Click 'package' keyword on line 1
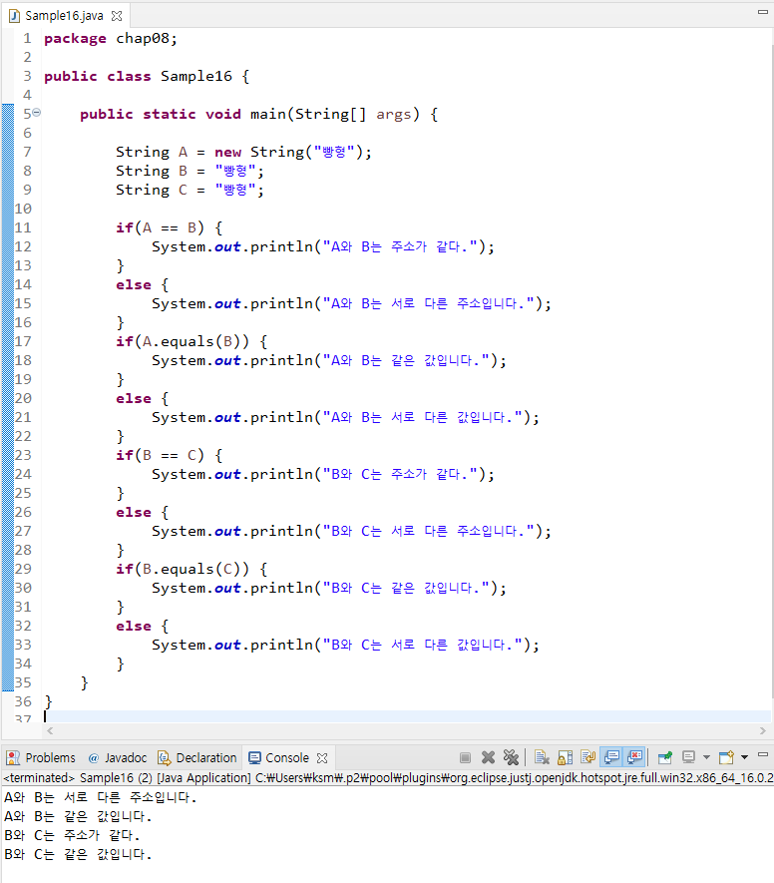The height and width of the screenshot is (883, 774). 75,39
